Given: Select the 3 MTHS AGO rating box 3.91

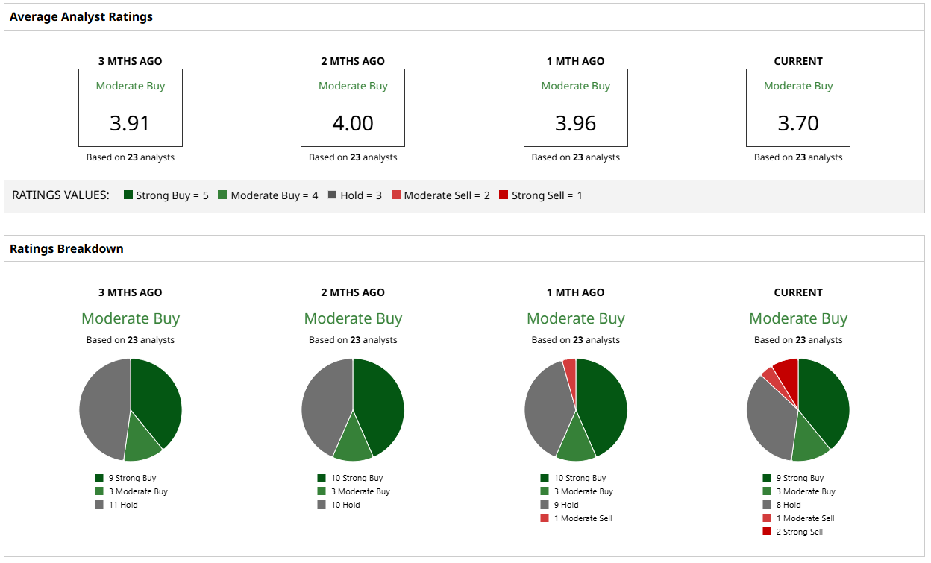Looking at the screenshot, I should (x=131, y=107).
